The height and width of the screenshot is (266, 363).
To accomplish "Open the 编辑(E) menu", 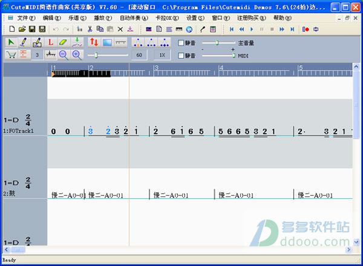I will [x=51, y=18].
